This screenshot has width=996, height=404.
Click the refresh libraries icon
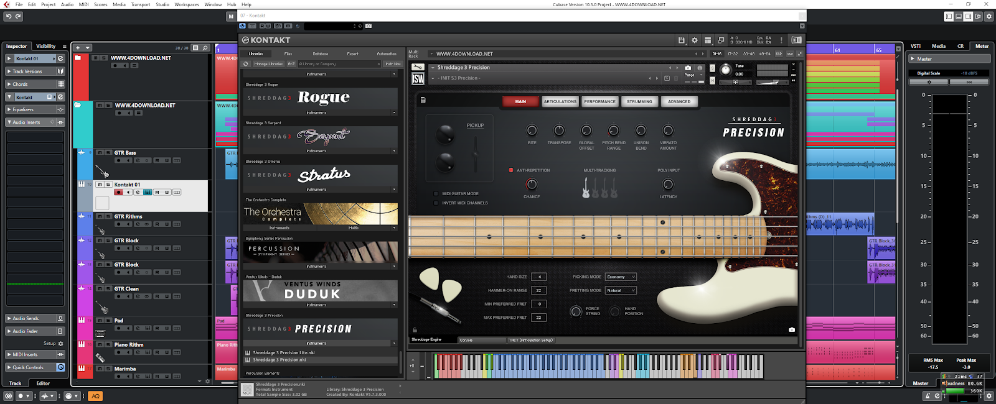click(x=246, y=63)
